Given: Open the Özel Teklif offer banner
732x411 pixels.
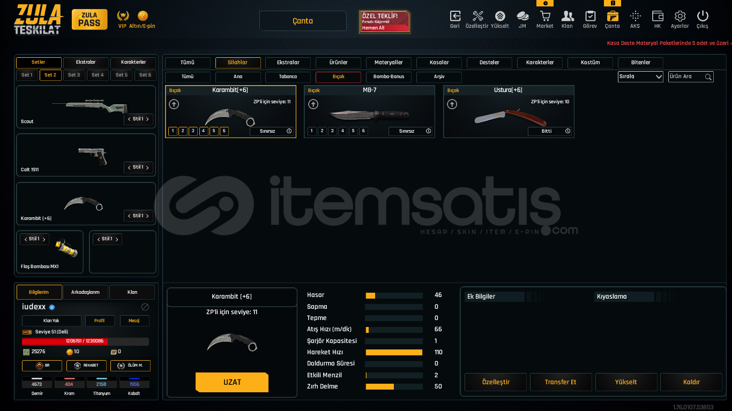Looking at the screenshot, I should coord(385,21).
